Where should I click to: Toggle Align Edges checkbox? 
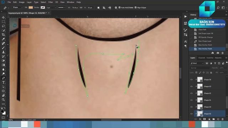click(135, 7)
